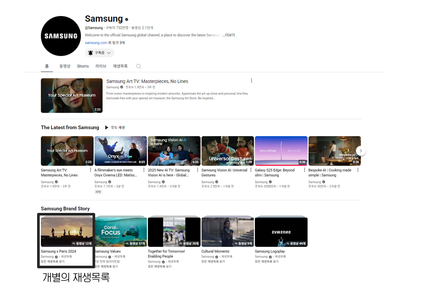Viewport: 440px width, 291px height.
Task: Click the 자막 caption badge under Onyx video
Action: 98,192
